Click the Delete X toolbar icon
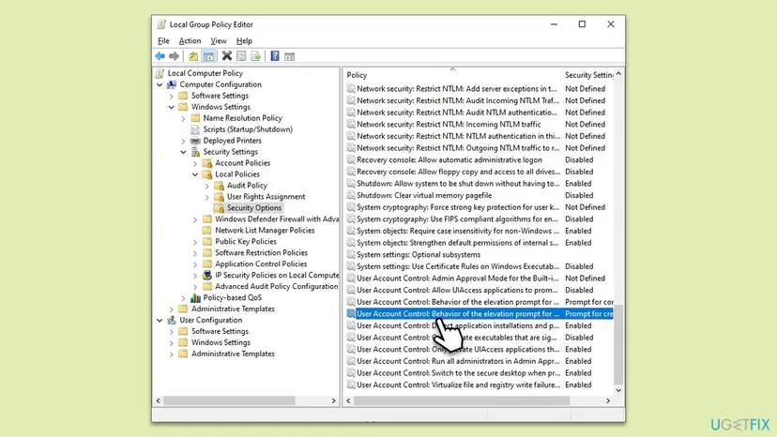This screenshot has height=437, width=777. click(227, 56)
